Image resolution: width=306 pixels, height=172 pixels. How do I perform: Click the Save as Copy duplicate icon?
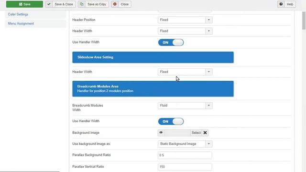[x=82, y=4]
